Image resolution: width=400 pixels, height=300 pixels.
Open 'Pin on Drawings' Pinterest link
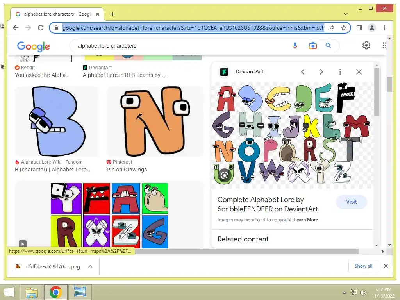point(127,170)
